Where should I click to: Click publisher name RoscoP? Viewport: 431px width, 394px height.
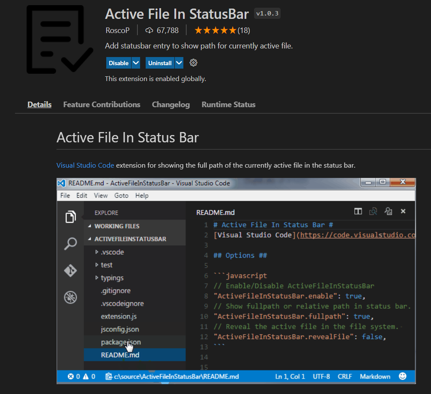click(117, 30)
